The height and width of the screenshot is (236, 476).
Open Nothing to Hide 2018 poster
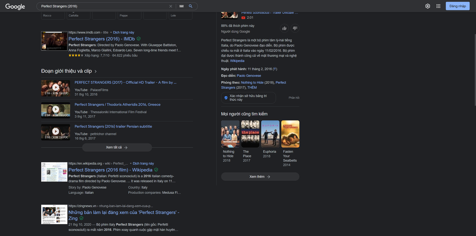pyautogui.click(x=230, y=134)
